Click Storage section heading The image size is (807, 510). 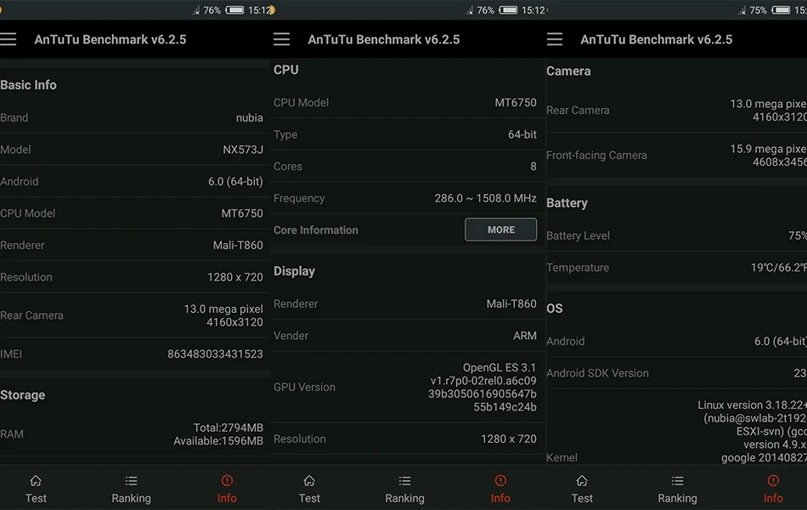tap(23, 395)
